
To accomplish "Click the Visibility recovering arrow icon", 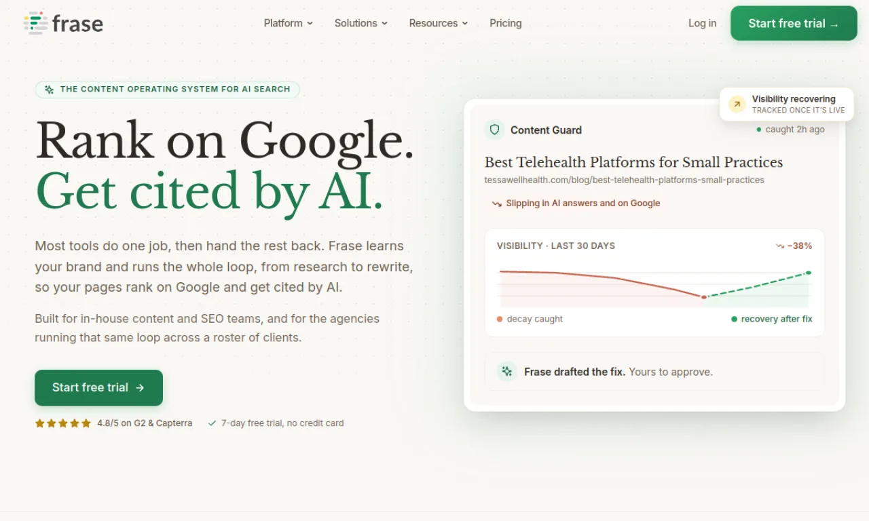I will (x=737, y=104).
